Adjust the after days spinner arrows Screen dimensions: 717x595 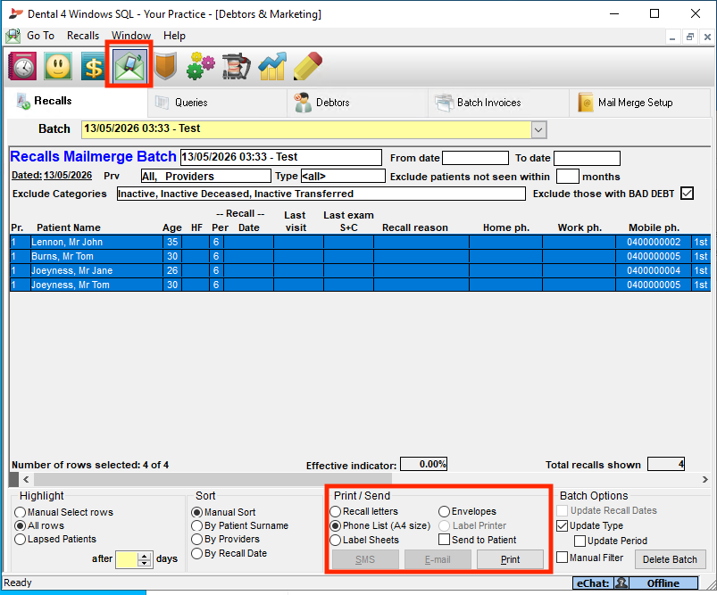click(145, 559)
